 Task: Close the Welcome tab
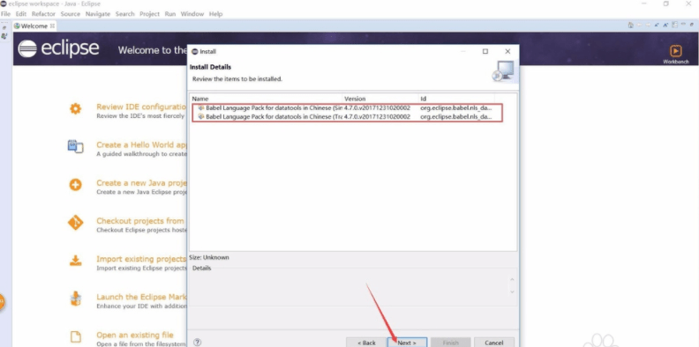coord(52,26)
